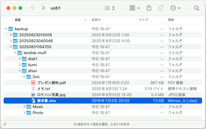Image resolution: width=206 pixels, height=129 pixels.
Task: Collapse the Doc folder
Action: [24, 77]
